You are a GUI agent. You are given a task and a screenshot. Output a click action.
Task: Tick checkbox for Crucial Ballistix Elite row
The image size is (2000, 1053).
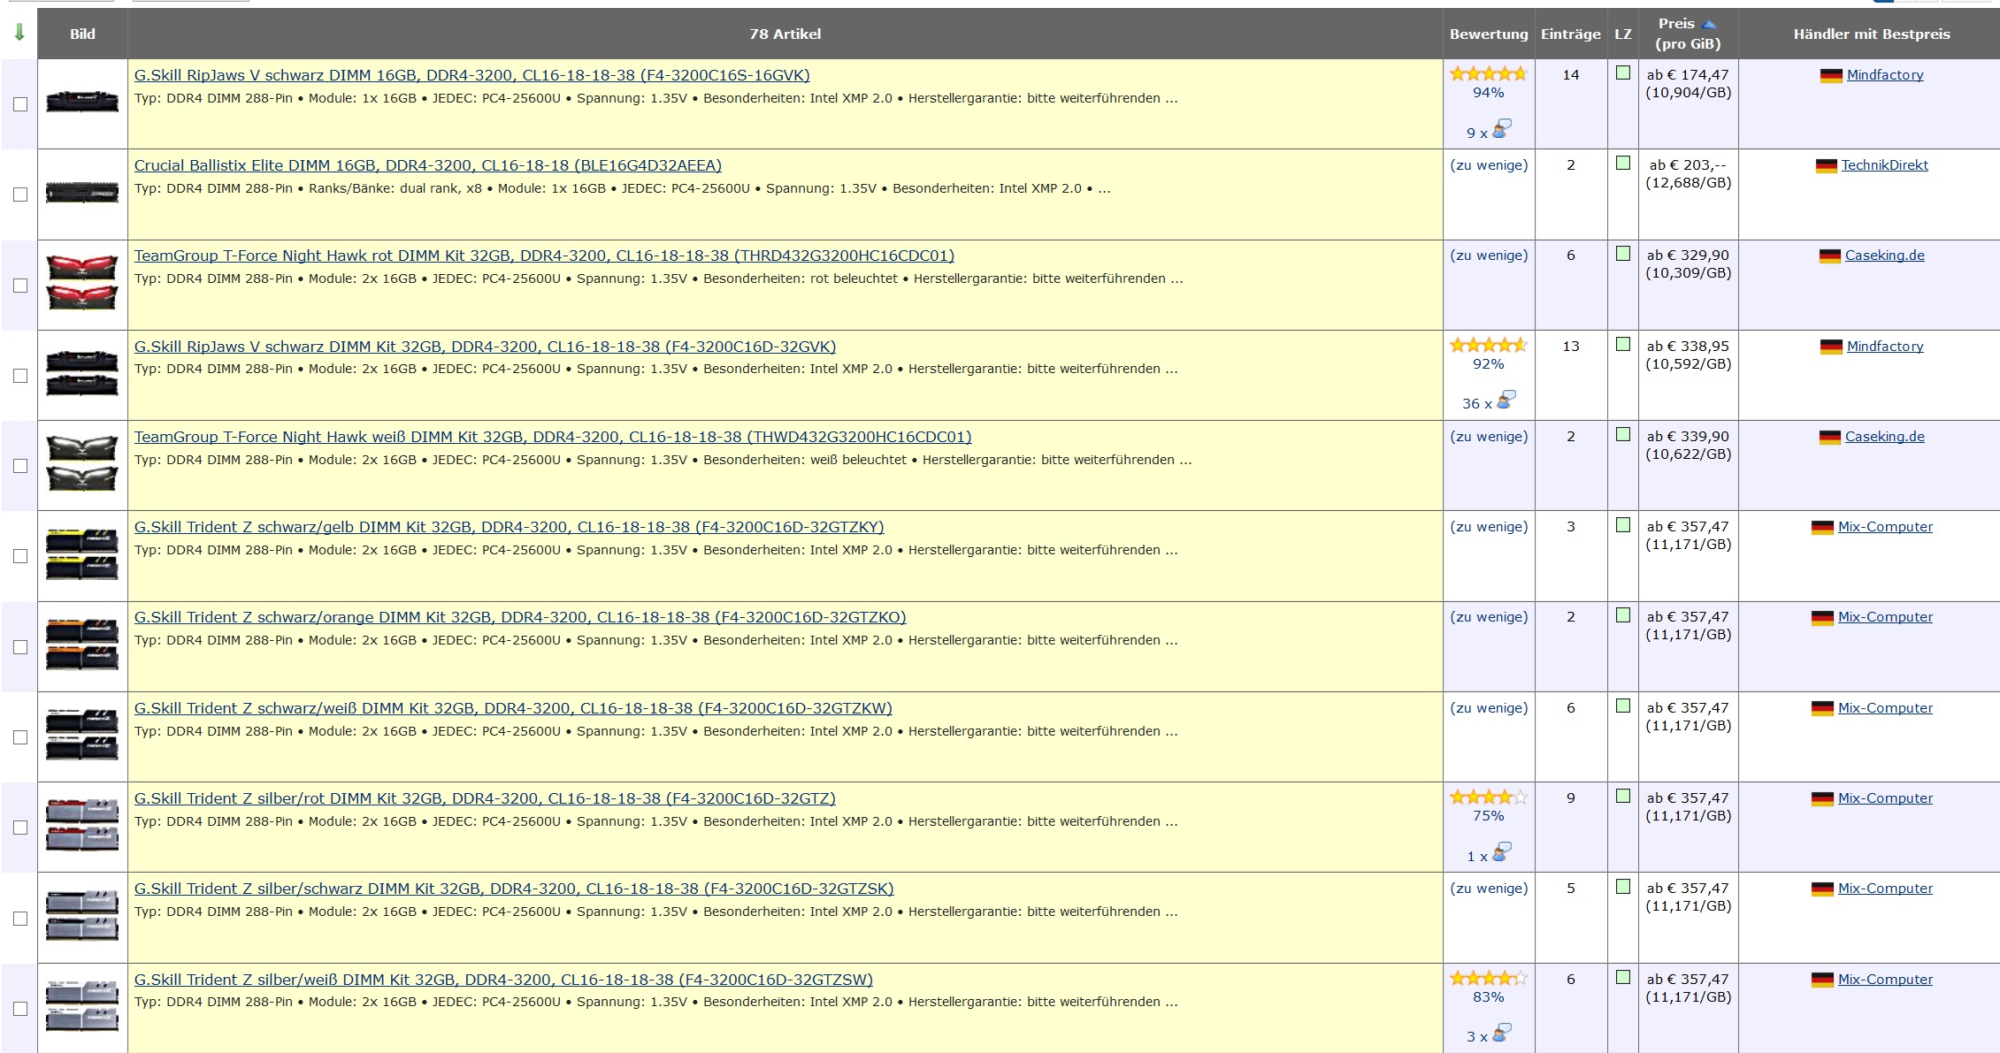(x=20, y=195)
